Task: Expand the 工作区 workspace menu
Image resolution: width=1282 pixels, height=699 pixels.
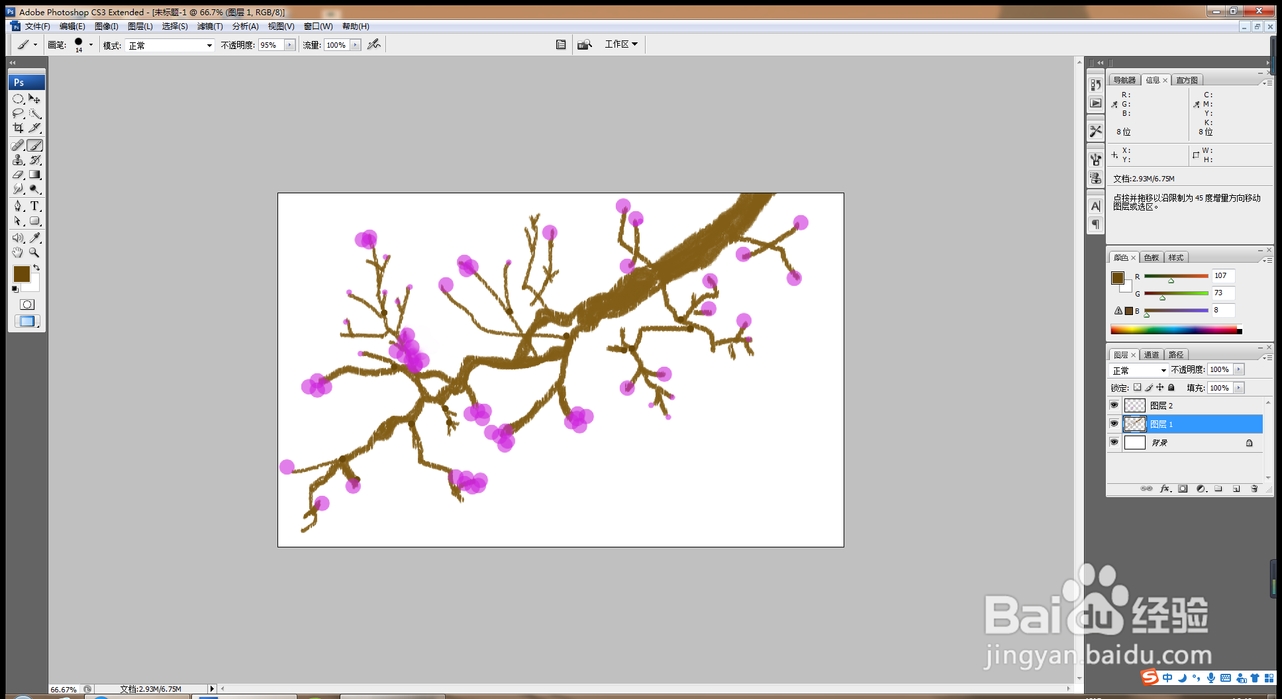Action: (621, 44)
